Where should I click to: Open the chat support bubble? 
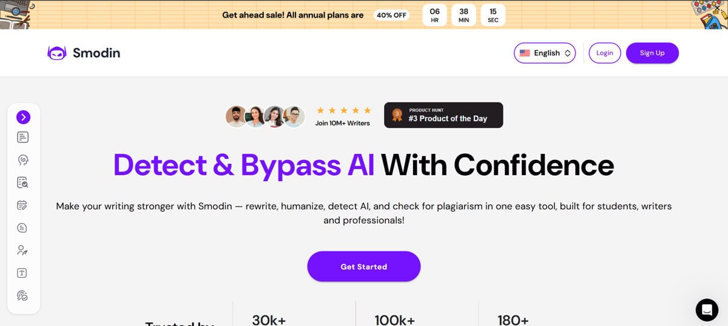pos(707,310)
